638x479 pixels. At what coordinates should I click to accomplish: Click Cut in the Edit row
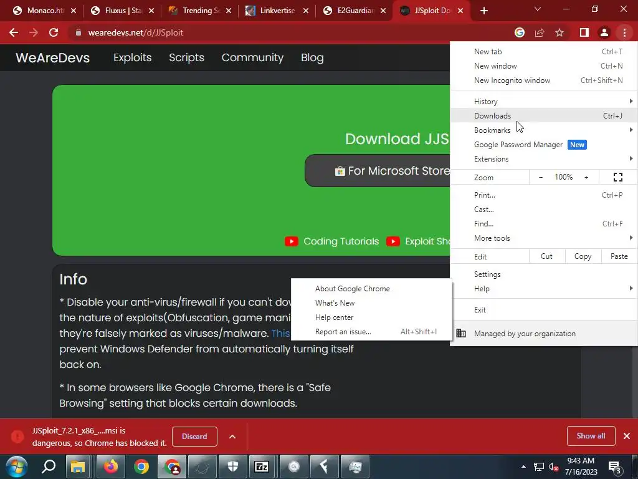(547, 256)
